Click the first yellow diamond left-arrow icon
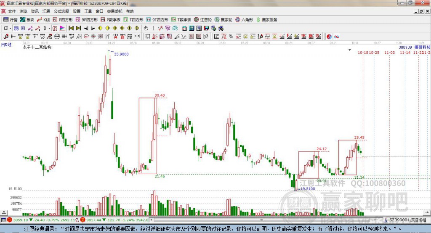 100,28
